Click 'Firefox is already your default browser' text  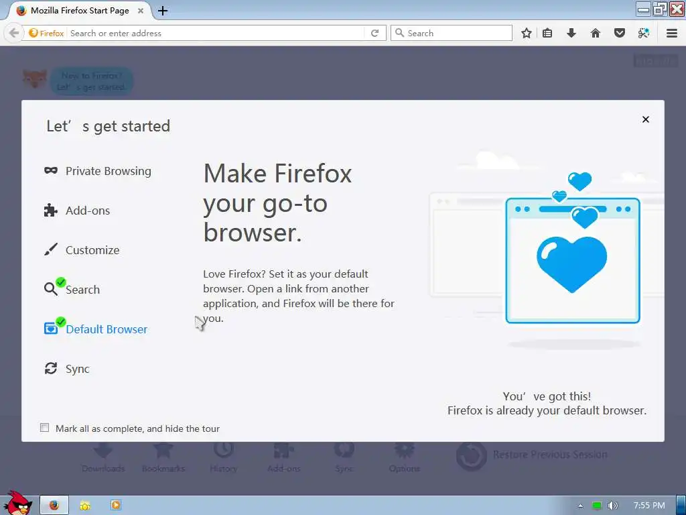[547, 410]
